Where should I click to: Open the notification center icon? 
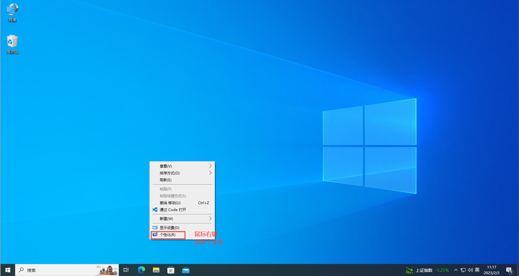[x=509, y=270]
